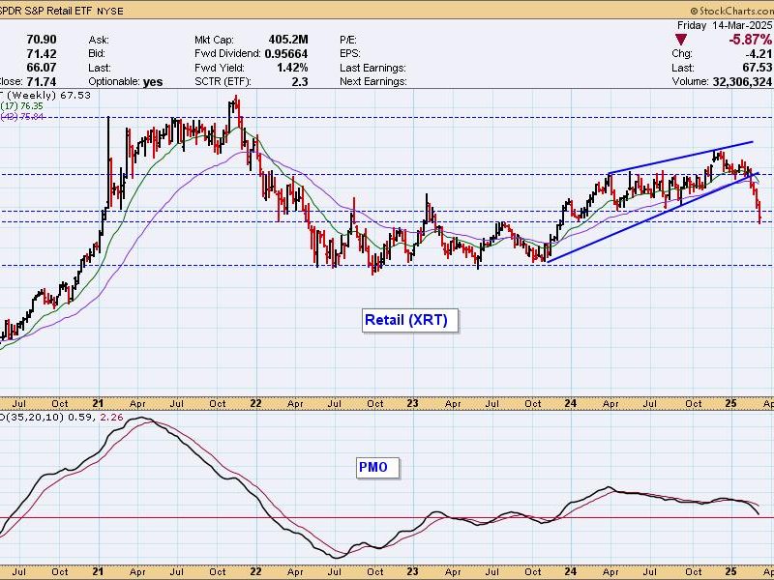Click the 'Ask:' label
This screenshot has width=774, height=580.
click(99, 40)
